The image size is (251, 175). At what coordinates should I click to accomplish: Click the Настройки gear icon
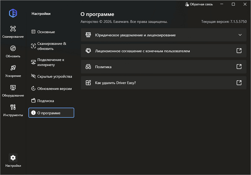point(13,158)
